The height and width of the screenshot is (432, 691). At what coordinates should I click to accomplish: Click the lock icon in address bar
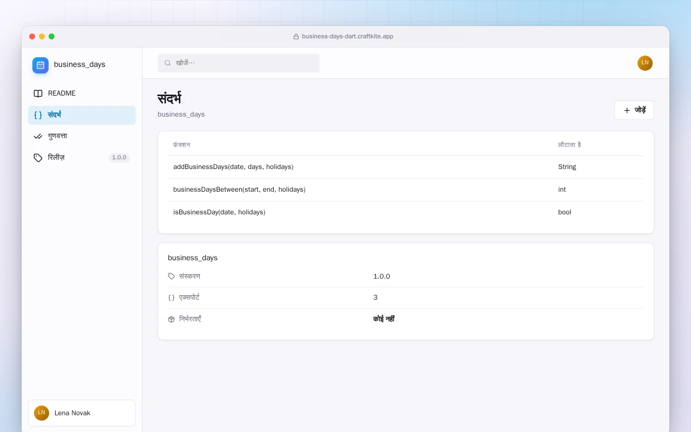pyautogui.click(x=296, y=37)
